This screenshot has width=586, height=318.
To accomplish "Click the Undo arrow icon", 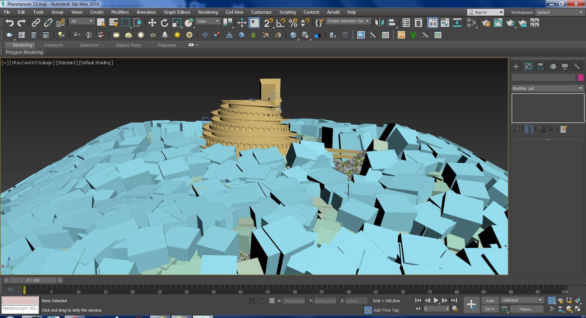I will pyautogui.click(x=9, y=23).
